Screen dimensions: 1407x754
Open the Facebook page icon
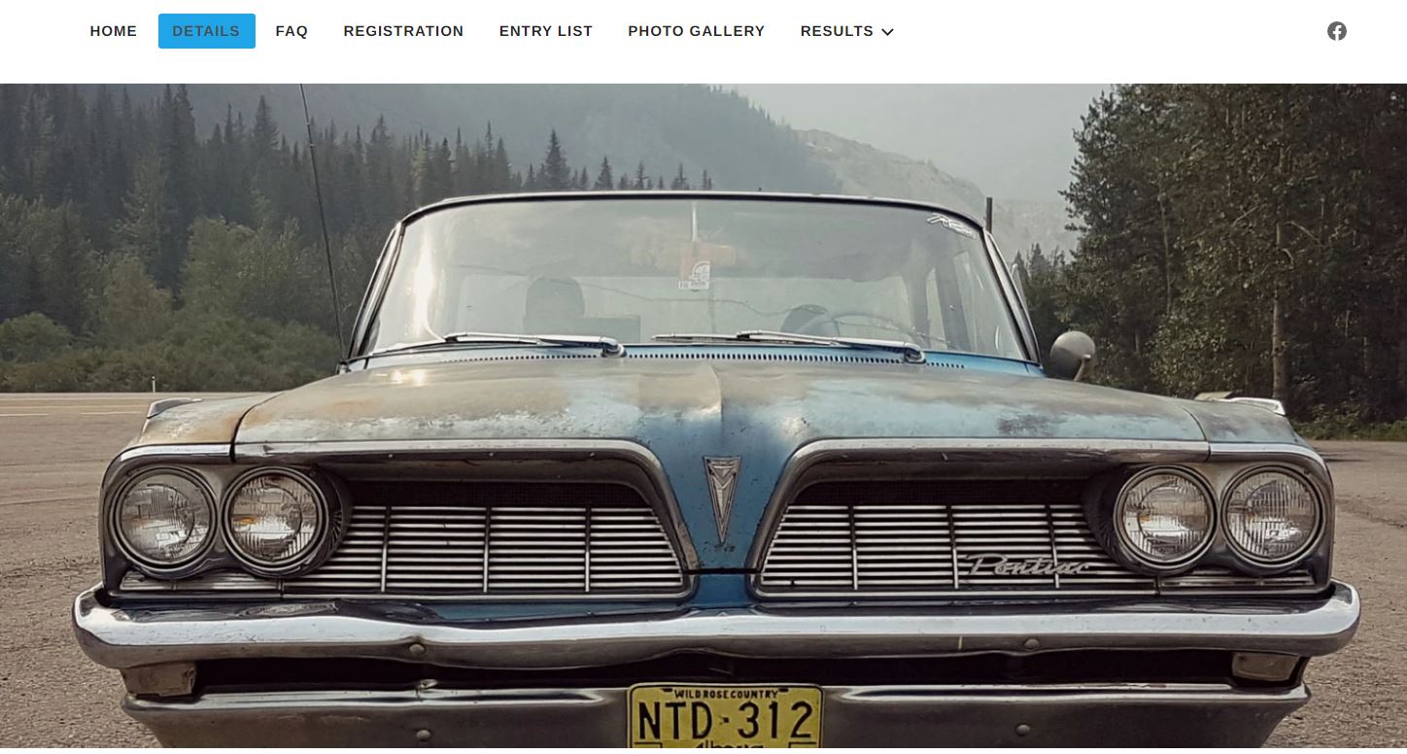[x=1337, y=31]
